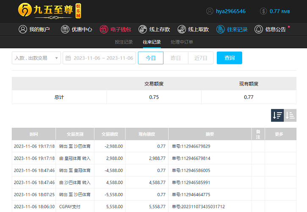The width and height of the screenshot is (307, 212).
Task: Sort records in descending order
Action: (277, 115)
